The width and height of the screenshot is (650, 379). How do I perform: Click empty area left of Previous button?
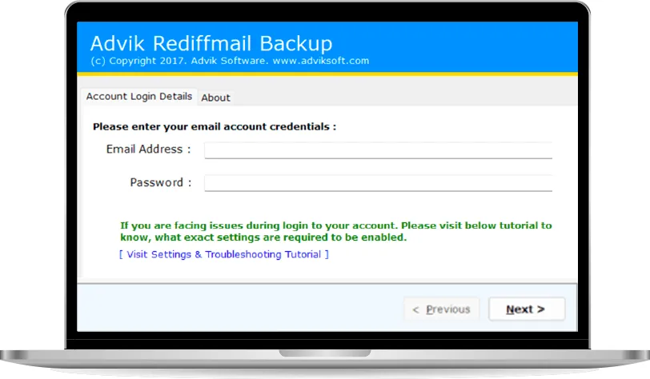click(x=240, y=309)
